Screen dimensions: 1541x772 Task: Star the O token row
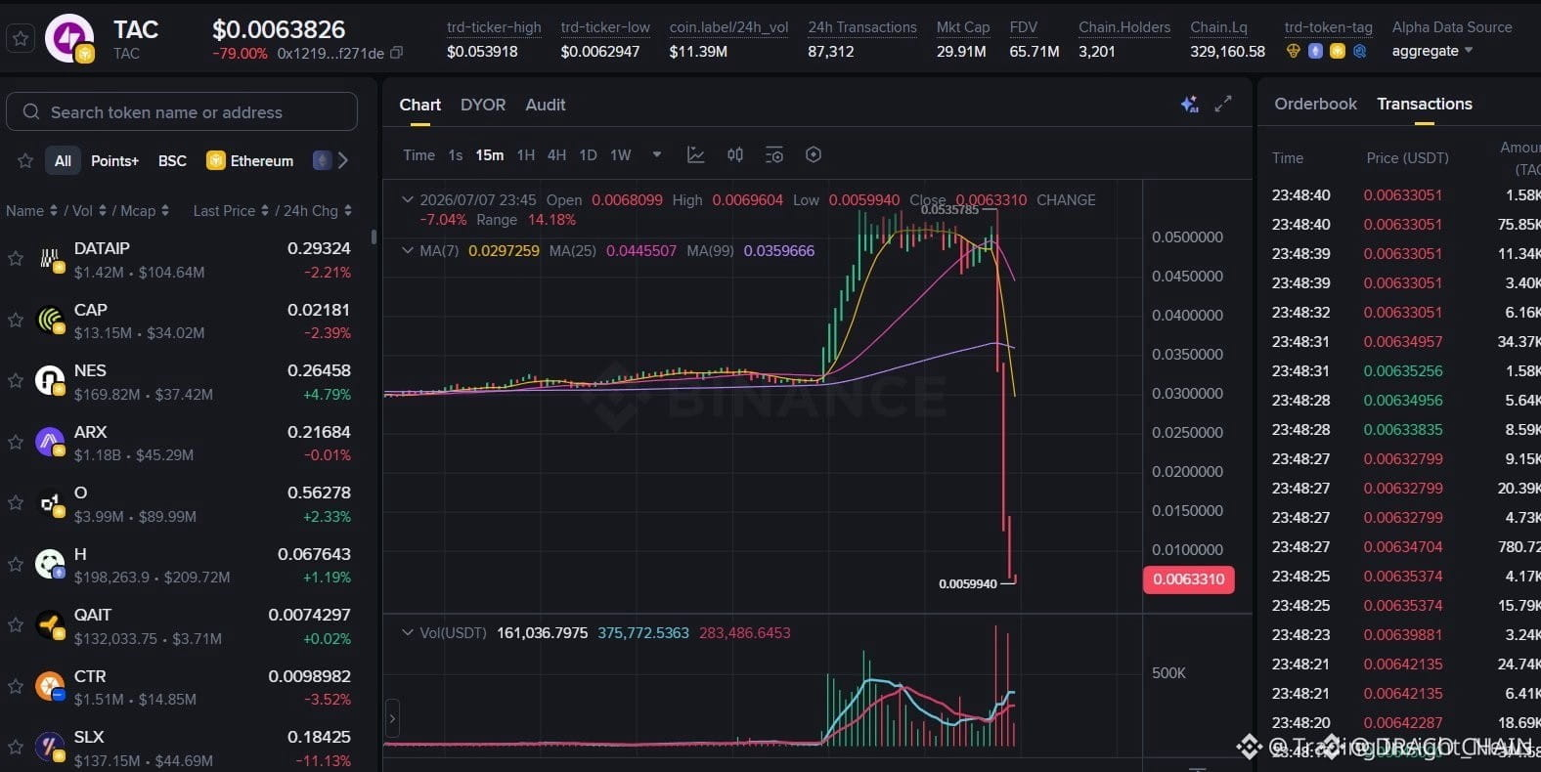[x=16, y=503]
